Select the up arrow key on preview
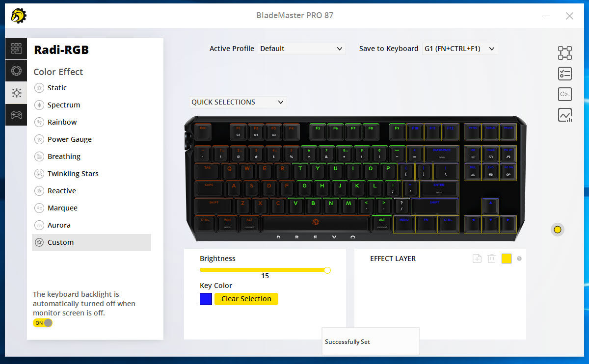589x364 pixels. coord(490,206)
